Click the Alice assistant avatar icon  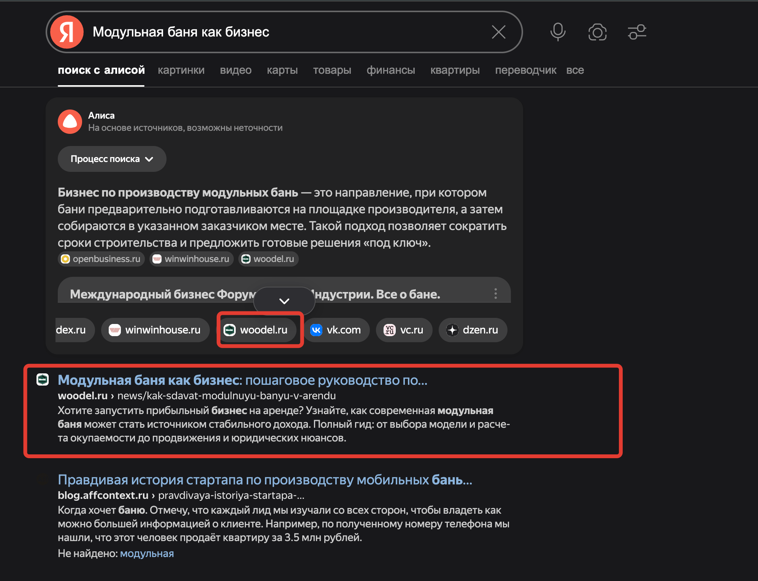[x=70, y=121]
